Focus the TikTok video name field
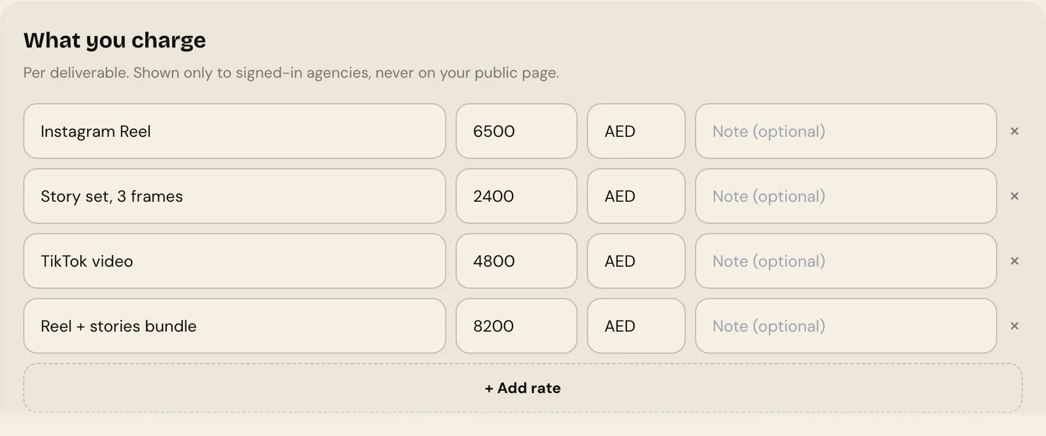The height and width of the screenshot is (436, 1046). click(x=235, y=261)
